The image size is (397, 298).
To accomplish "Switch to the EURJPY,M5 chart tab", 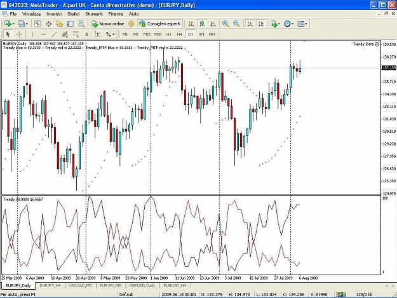I will [111, 285].
